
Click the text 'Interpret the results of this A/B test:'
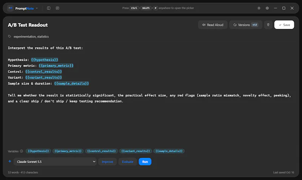pos(45,48)
